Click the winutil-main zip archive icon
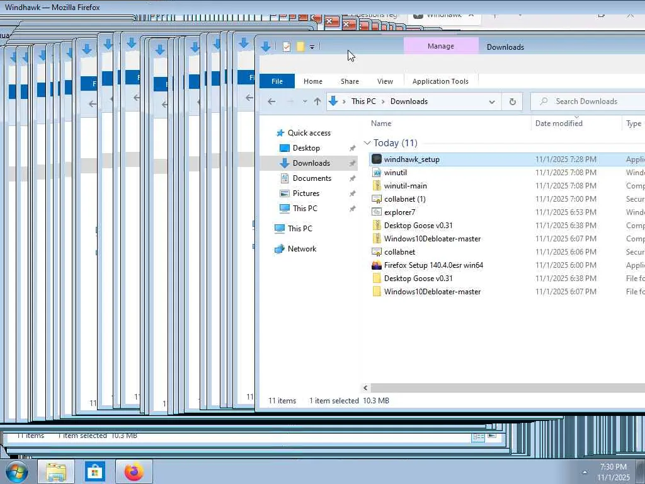 coord(377,186)
